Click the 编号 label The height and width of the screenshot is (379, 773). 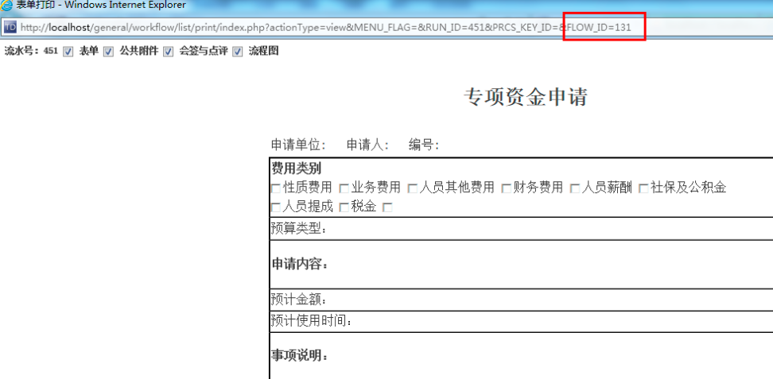[x=424, y=145]
